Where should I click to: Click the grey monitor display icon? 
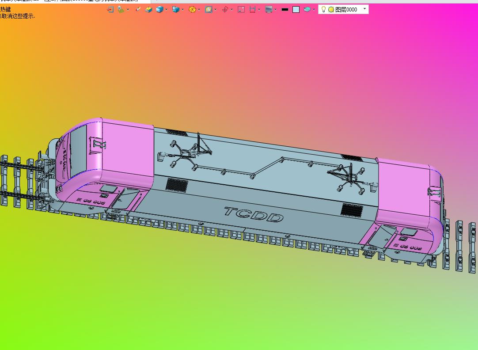(269, 9)
